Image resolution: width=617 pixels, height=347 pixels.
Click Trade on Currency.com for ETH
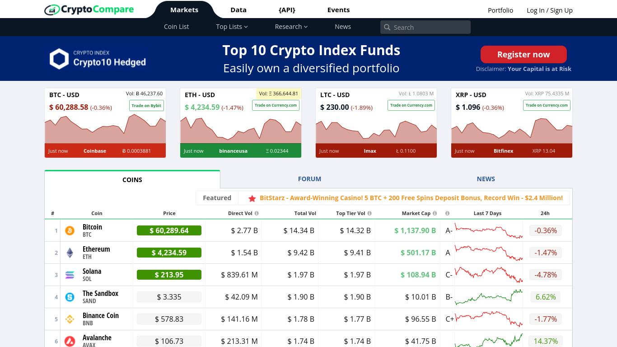(276, 105)
